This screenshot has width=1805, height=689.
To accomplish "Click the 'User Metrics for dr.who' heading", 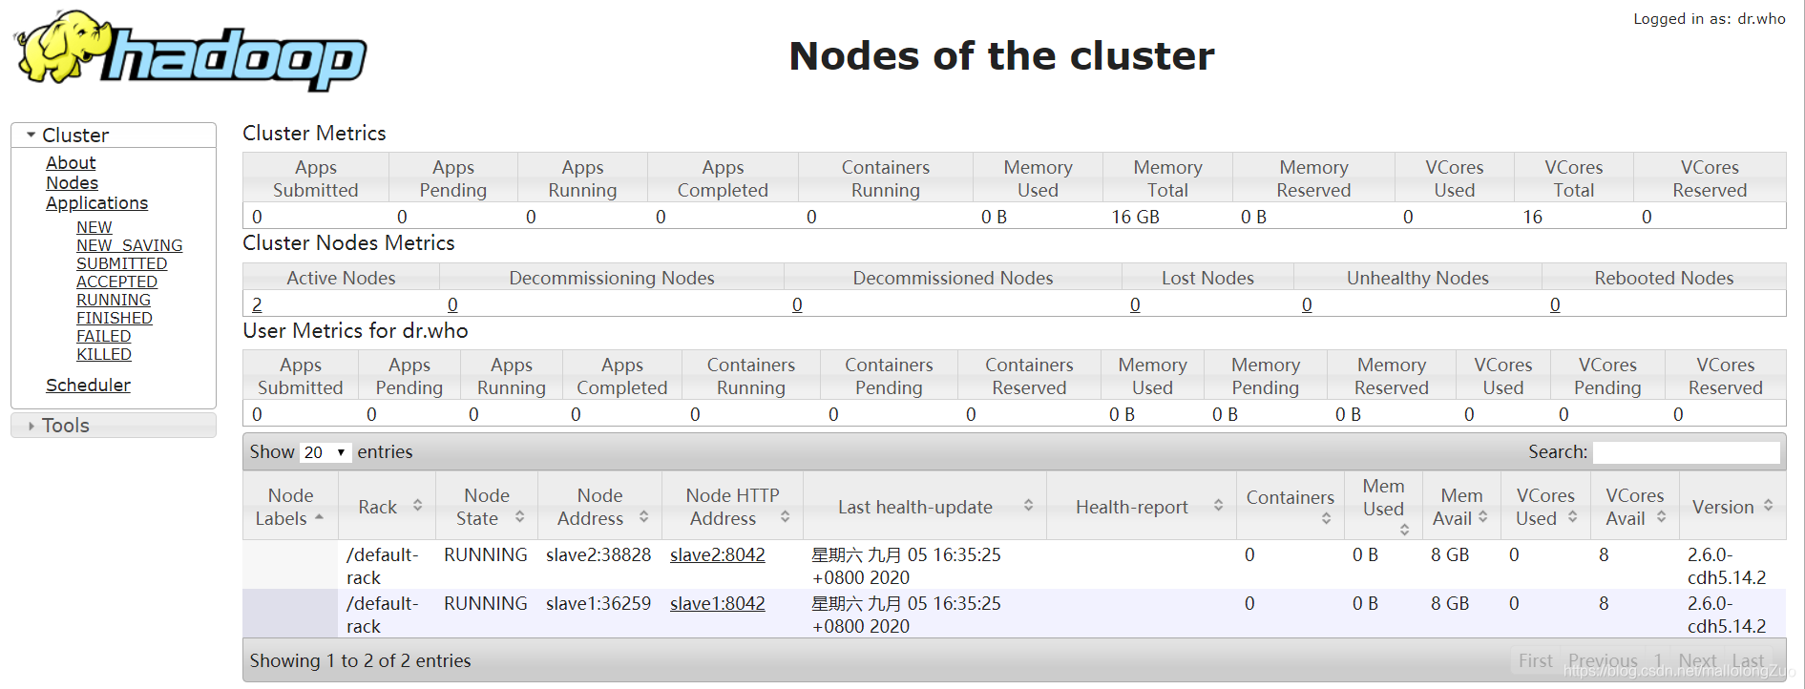I will [355, 331].
